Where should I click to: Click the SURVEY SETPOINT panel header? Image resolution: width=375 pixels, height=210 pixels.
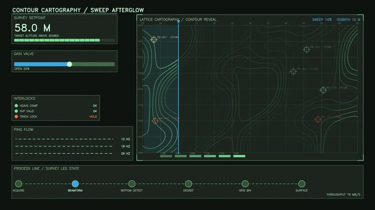tap(30, 18)
